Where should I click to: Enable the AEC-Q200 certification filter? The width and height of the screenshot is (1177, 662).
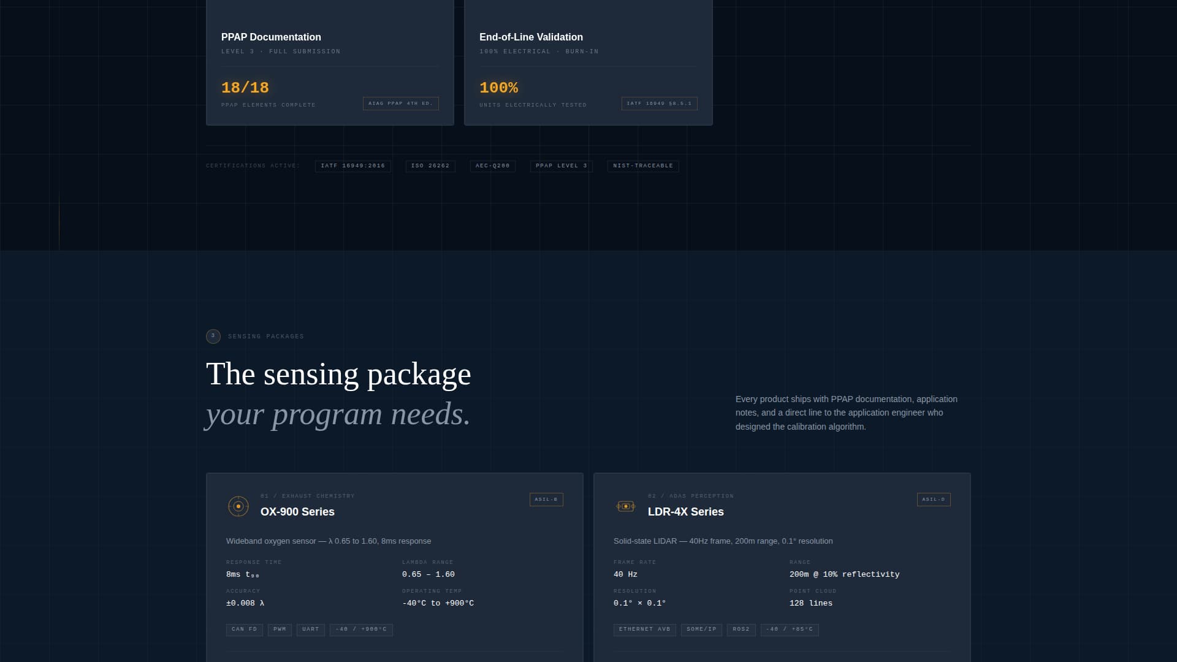pyautogui.click(x=492, y=165)
